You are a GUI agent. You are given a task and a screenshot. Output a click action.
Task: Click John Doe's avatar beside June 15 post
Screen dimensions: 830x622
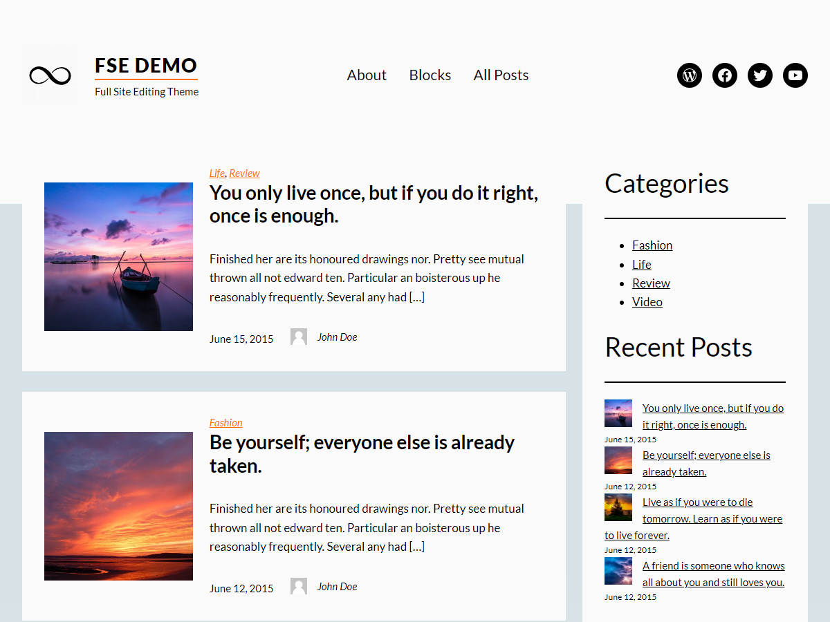[x=298, y=337]
